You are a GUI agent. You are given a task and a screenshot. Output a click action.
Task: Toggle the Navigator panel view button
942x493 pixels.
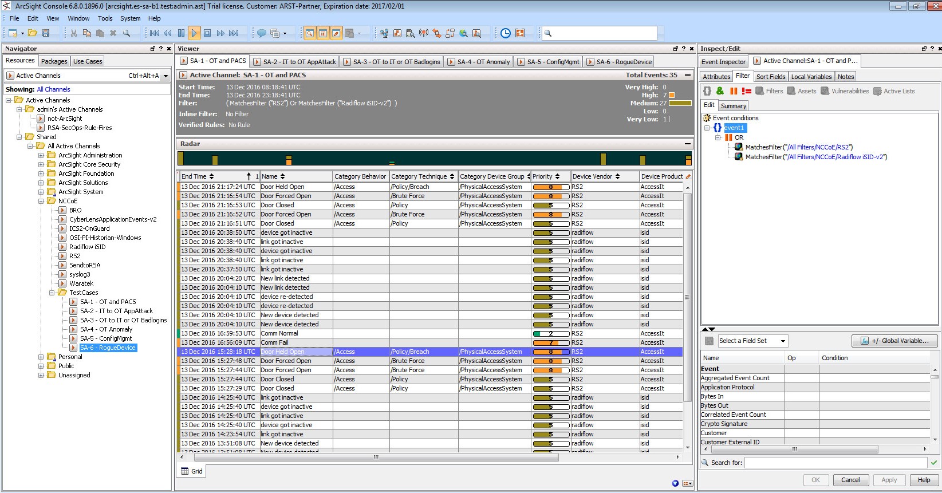pos(309,33)
